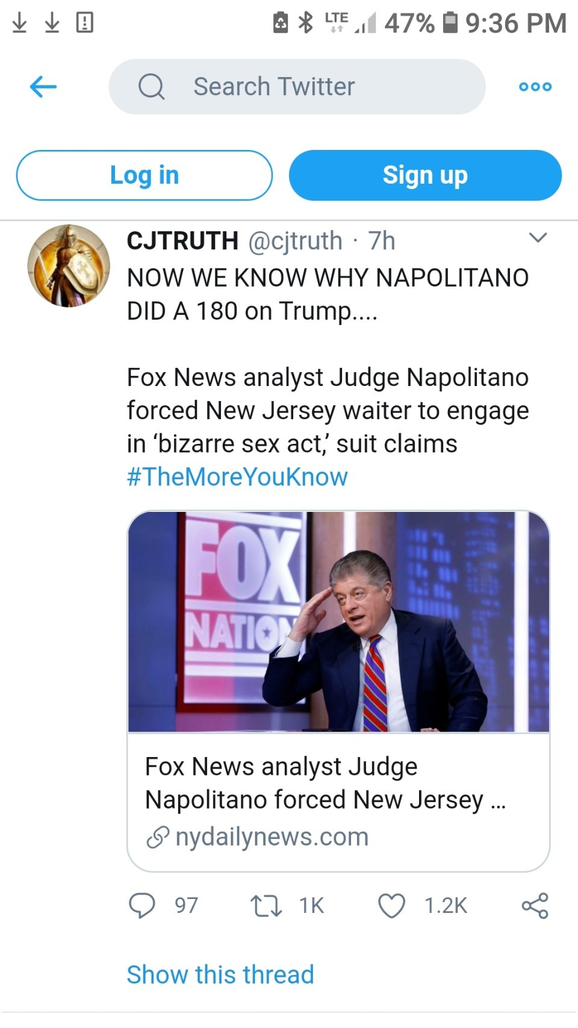Tap the article headline in link card
This screenshot has width=578, height=1028.
325,783
